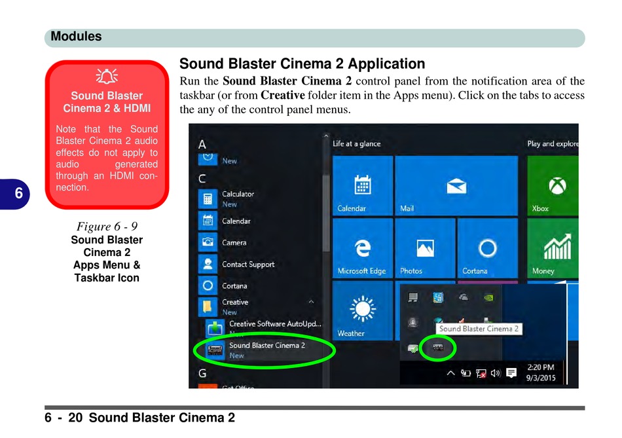
Task: Click the letter G group header
Action: [x=202, y=373]
